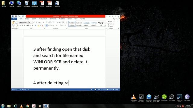Viewport: 193px width, 108px height.
Task: Select the Control Panel desktop icon
Action: click(34, 4)
